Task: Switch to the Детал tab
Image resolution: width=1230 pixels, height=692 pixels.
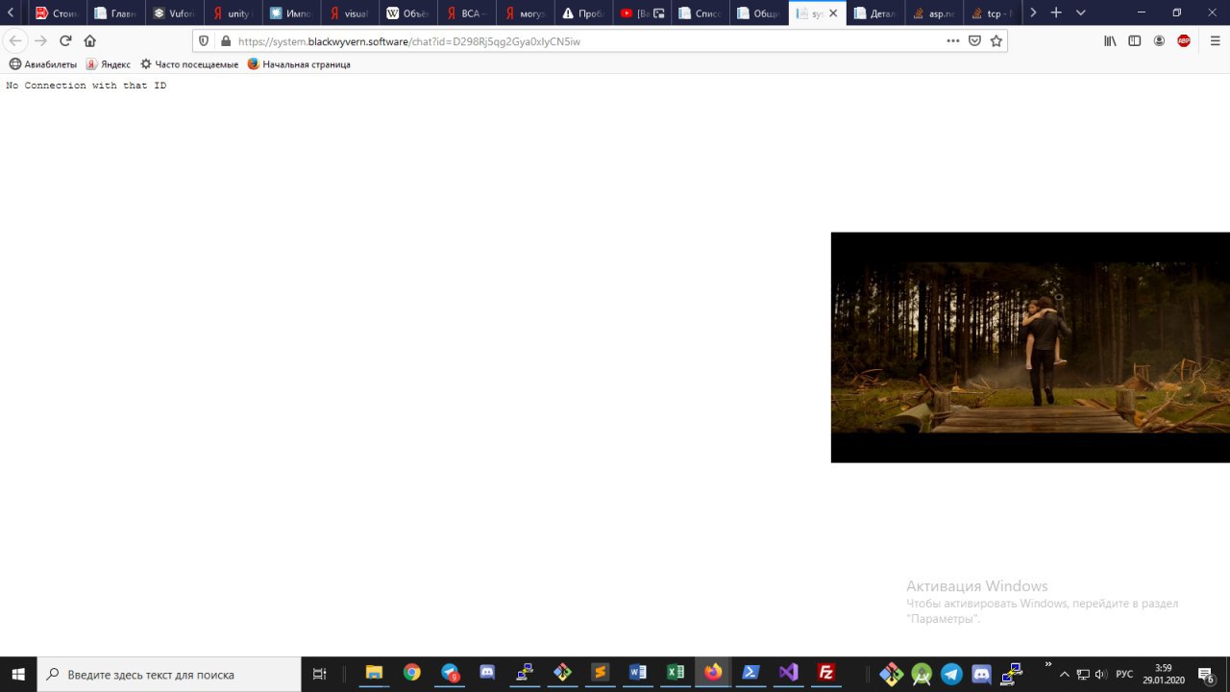Action: click(x=877, y=13)
